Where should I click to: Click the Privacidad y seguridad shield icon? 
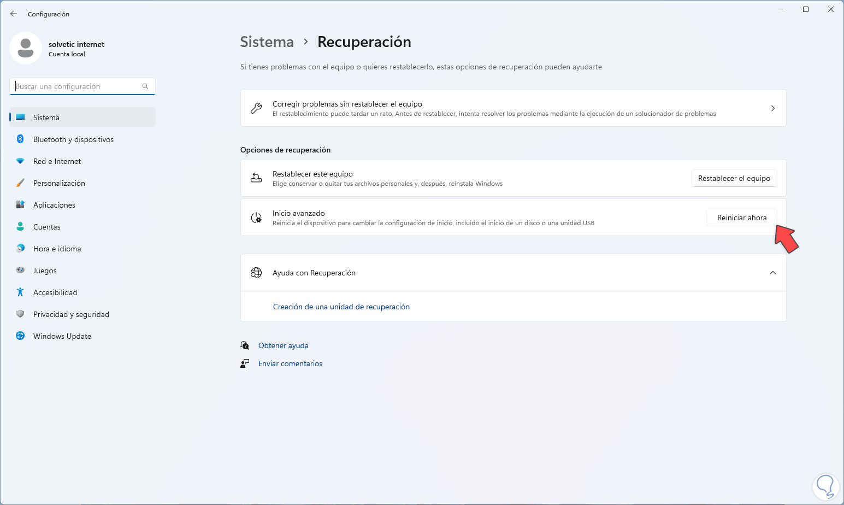20,314
